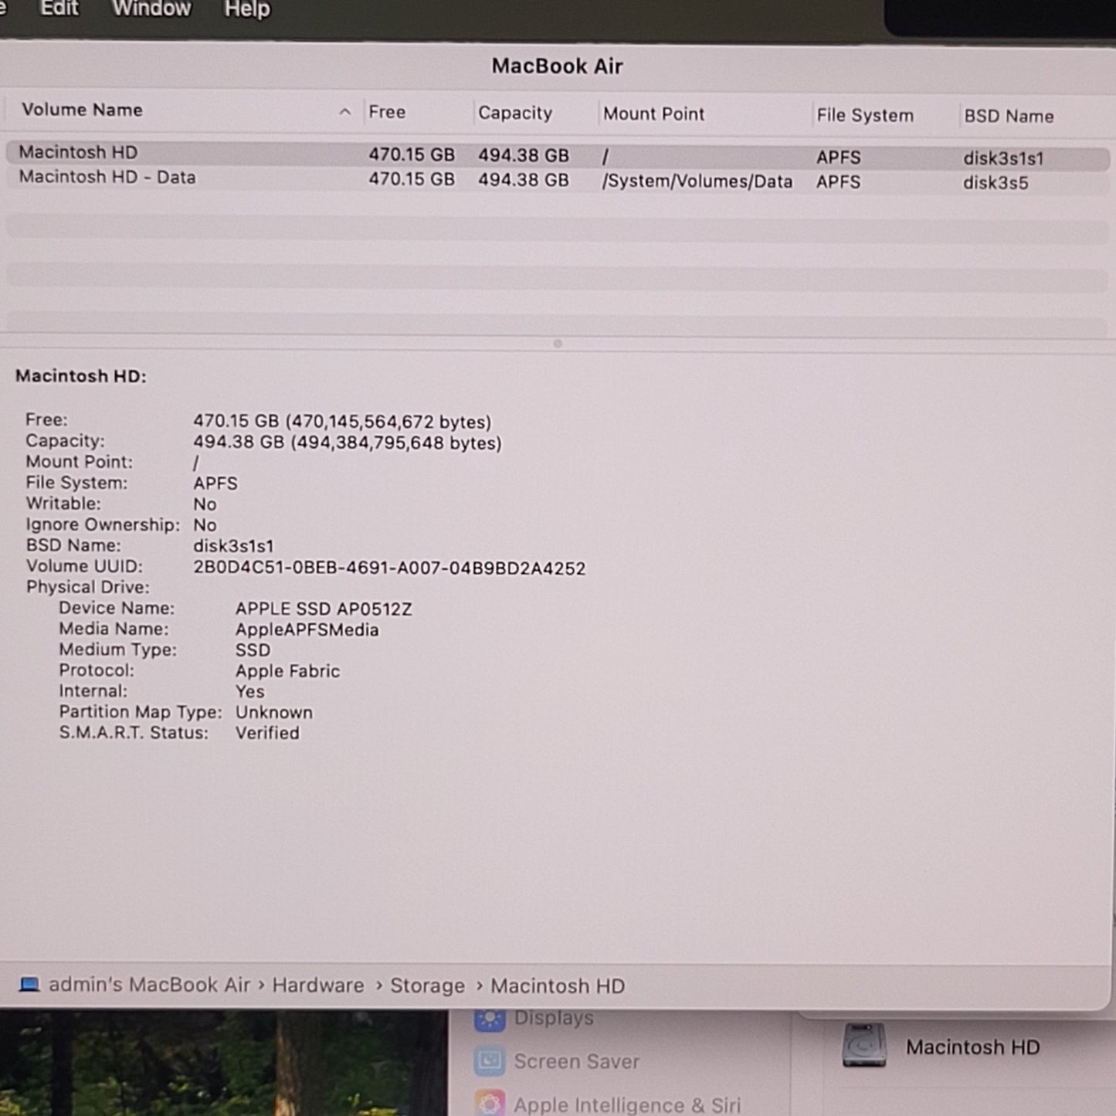Screen dimensions: 1116x1116
Task: Click the Displays icon in settings sidebar
Action: (490, 1019)
